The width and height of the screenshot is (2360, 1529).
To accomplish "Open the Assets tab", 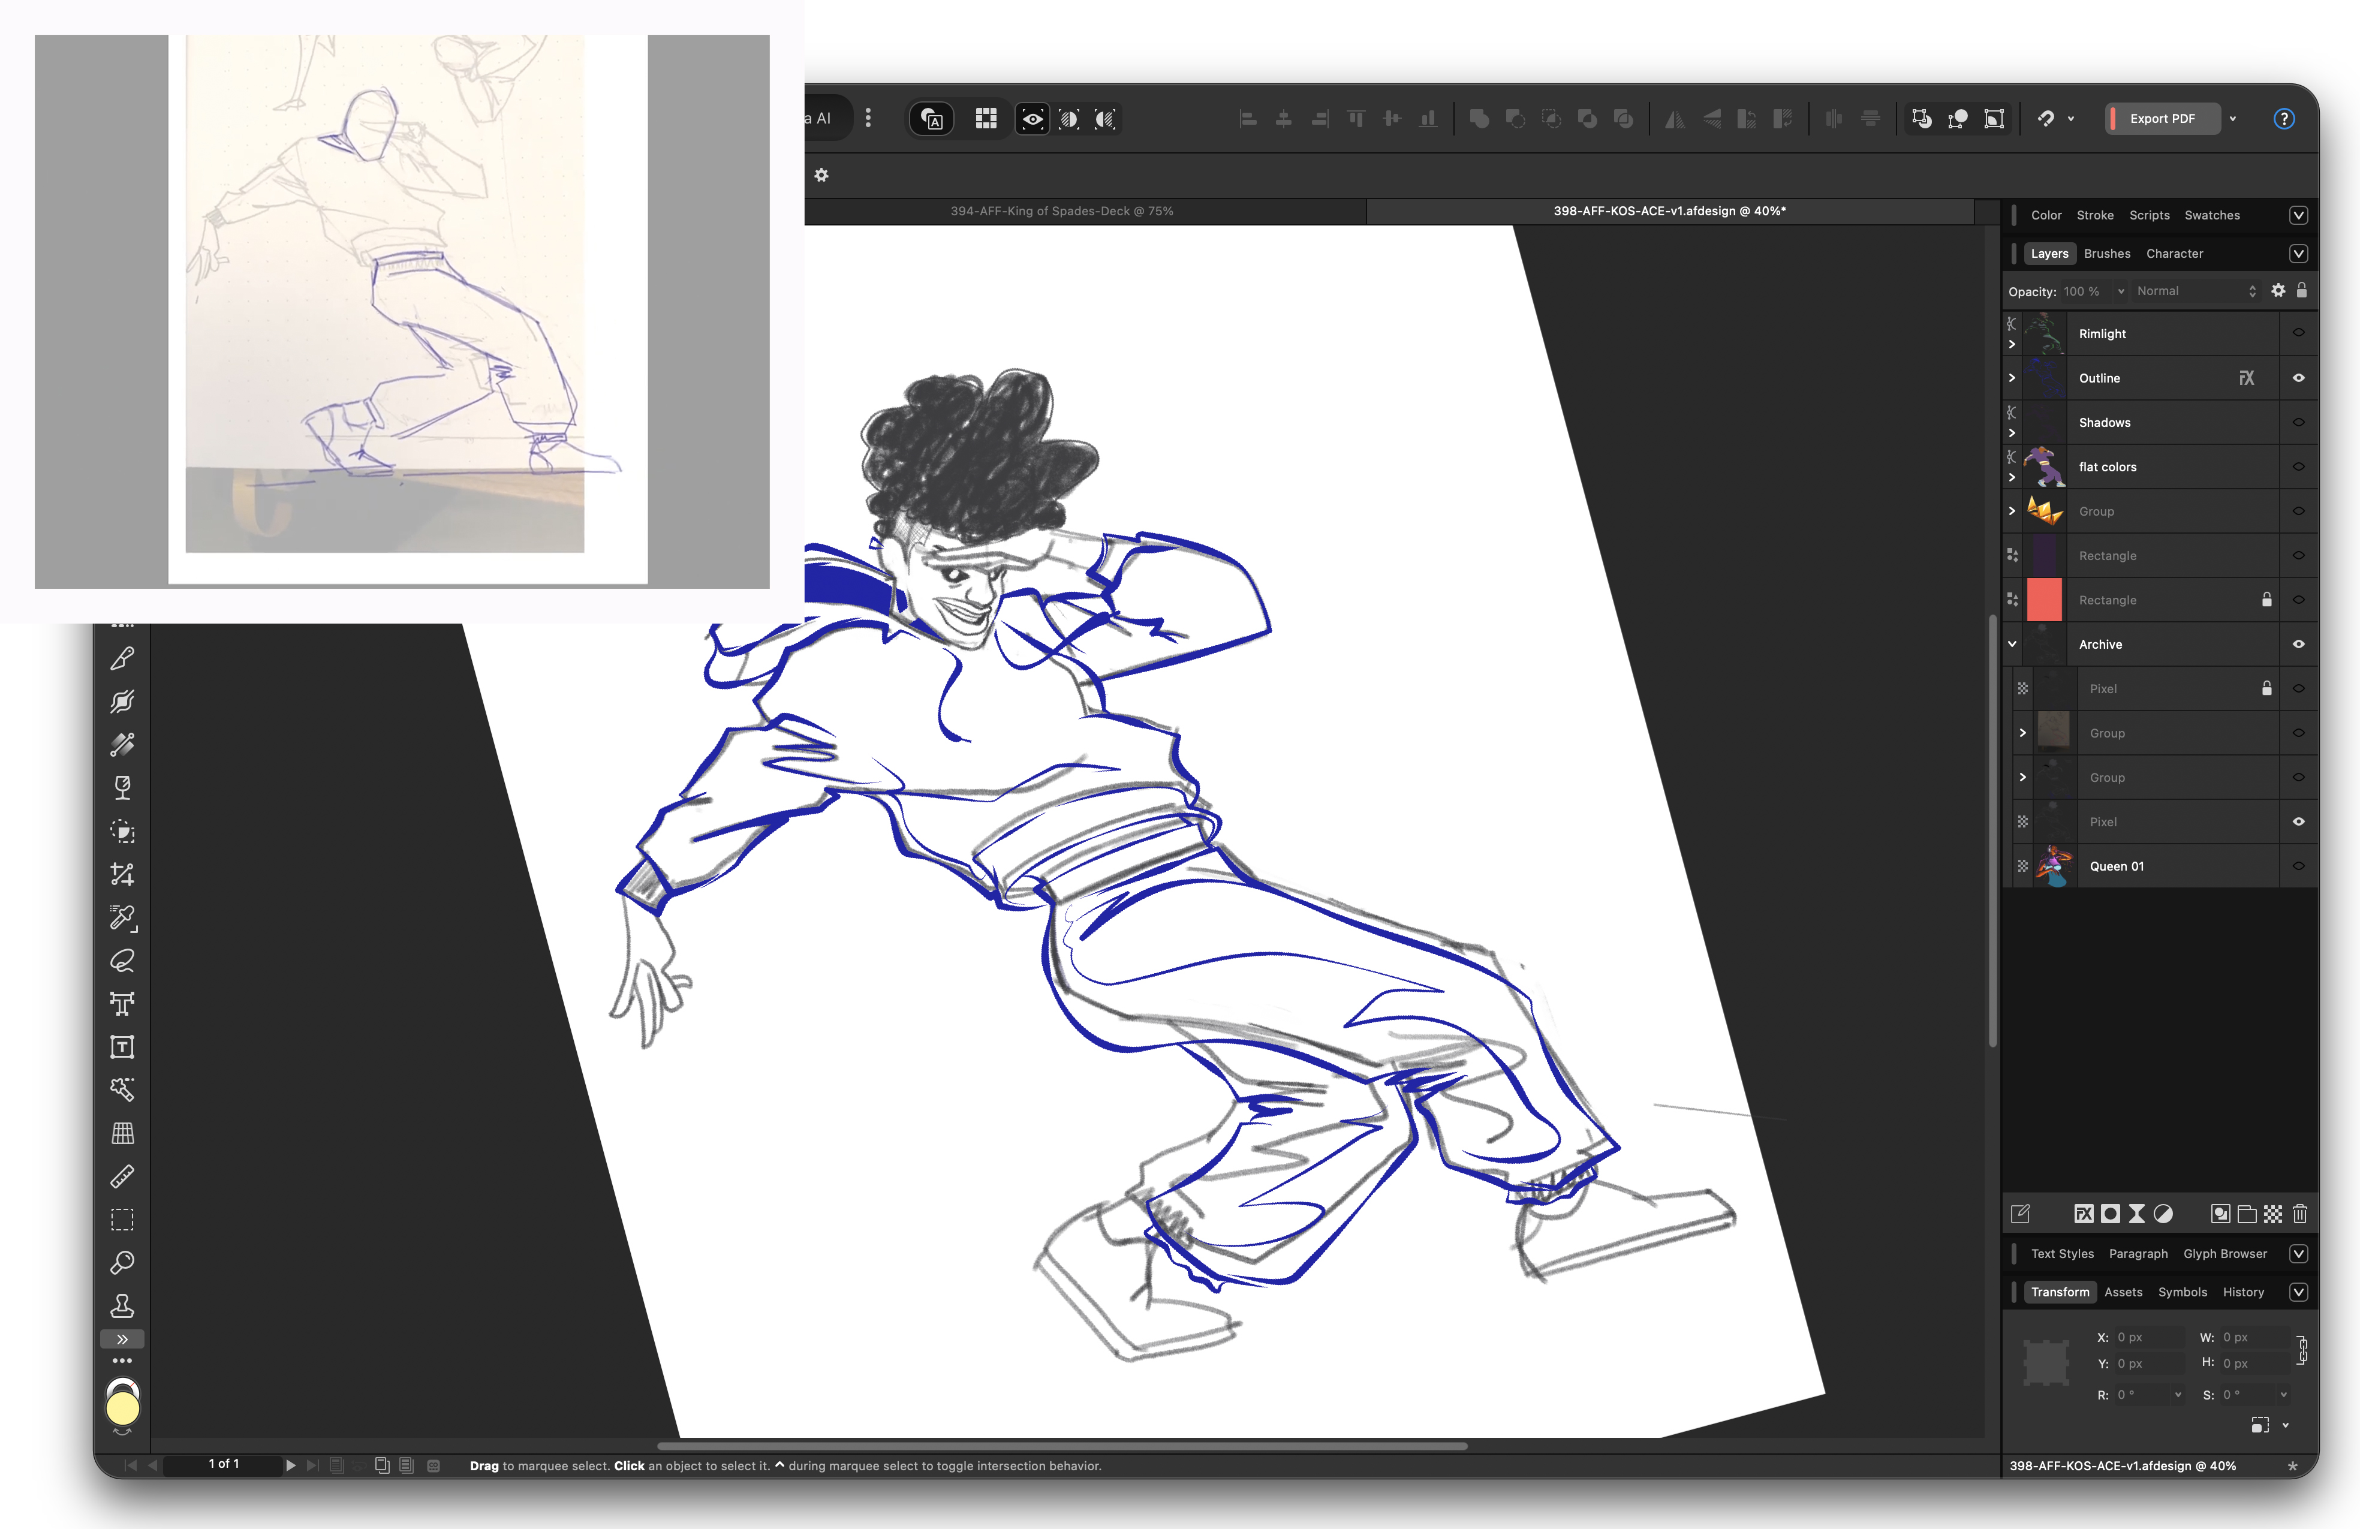I will tap(2123, 1292).
